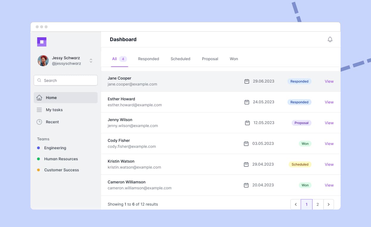Click the purple app logo
The width and height of the screenshot is (371, 227).
(x=42, y=42)
